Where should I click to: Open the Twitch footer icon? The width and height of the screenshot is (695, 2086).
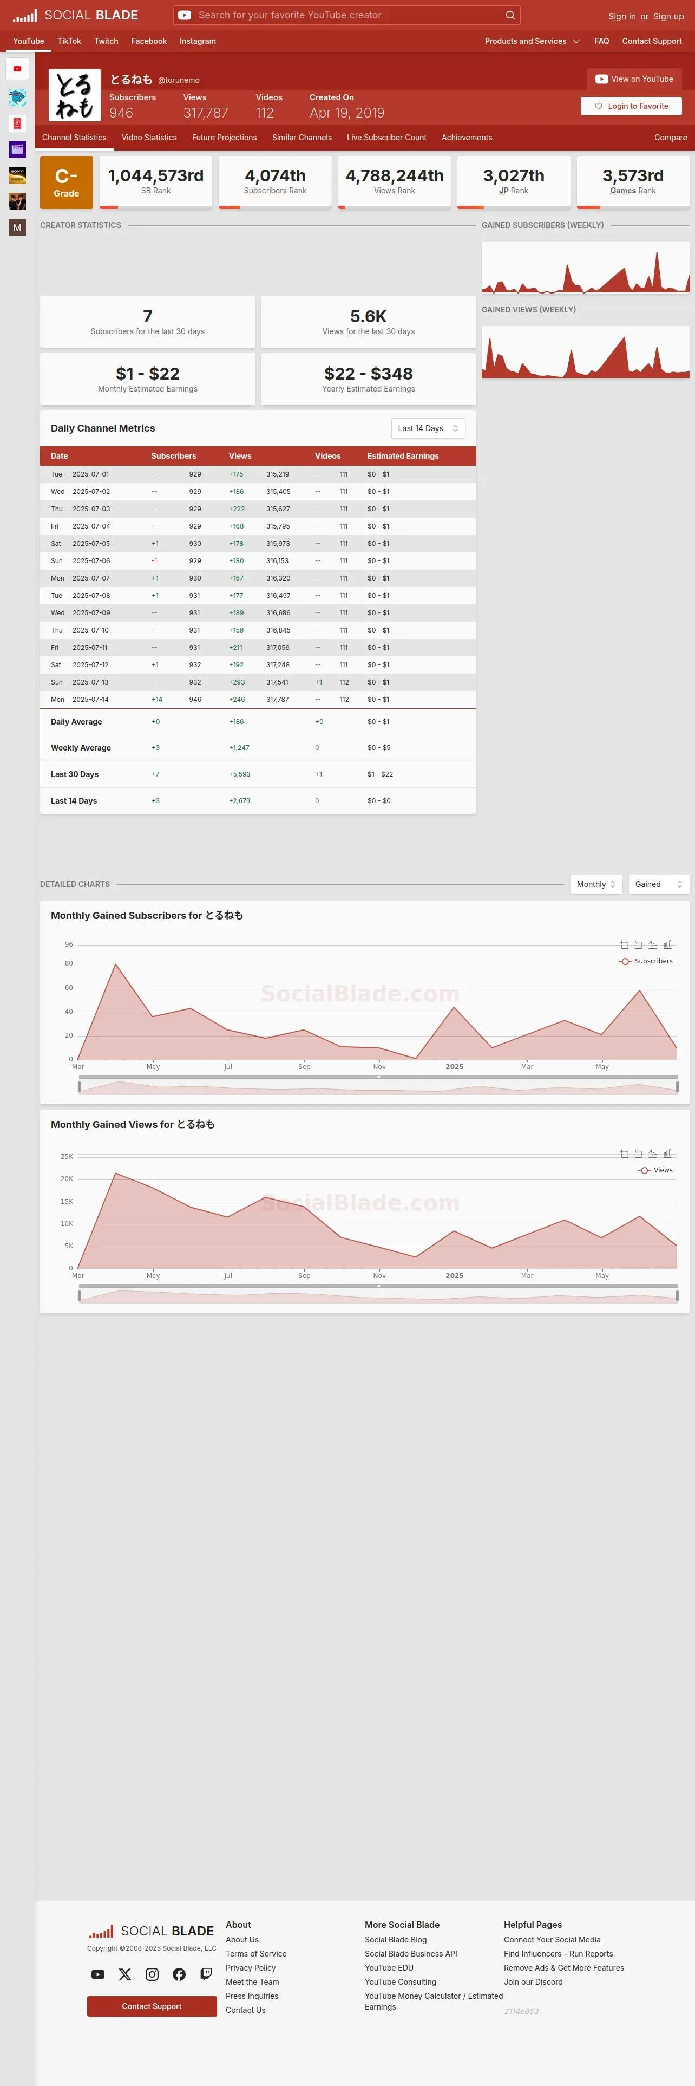206,1974
